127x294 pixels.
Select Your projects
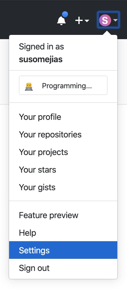[x=63, y=152]
